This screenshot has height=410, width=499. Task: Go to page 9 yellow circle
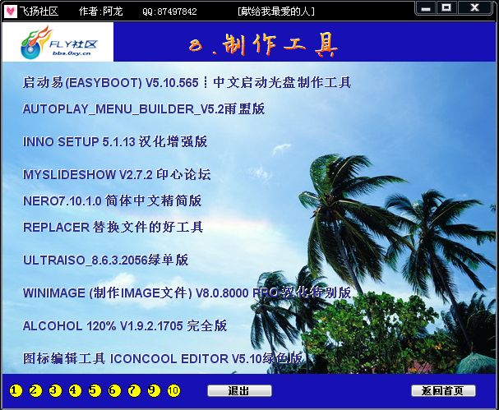tap(154, 390)
